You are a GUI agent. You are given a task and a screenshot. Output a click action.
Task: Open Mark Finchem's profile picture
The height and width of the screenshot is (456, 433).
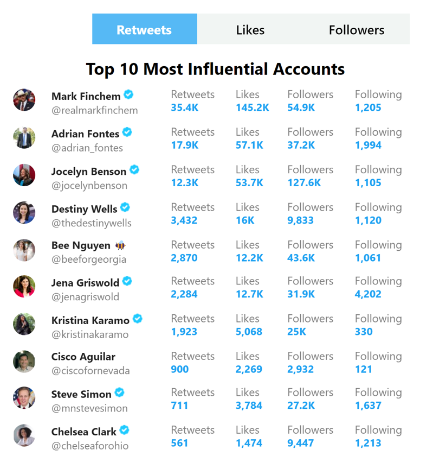24,100
